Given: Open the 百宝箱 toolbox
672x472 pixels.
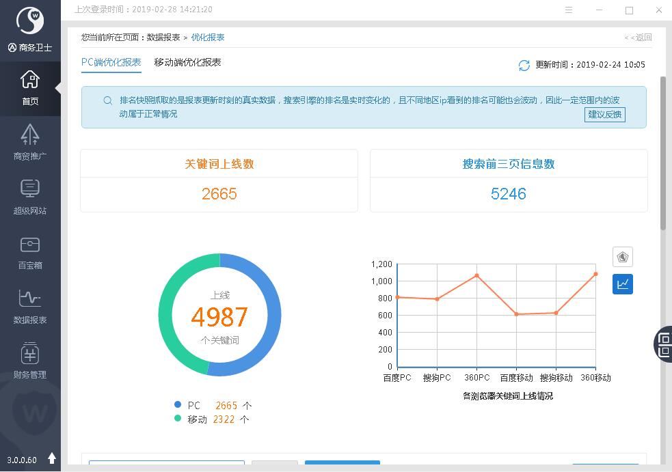Looking at the screenshot, I should 30,251.
